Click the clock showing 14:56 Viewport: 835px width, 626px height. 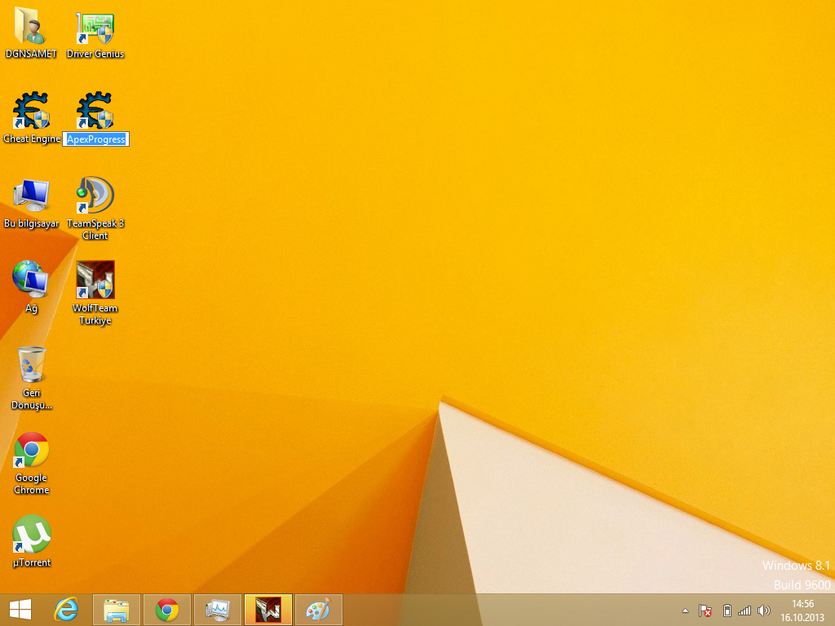(802, 604)
